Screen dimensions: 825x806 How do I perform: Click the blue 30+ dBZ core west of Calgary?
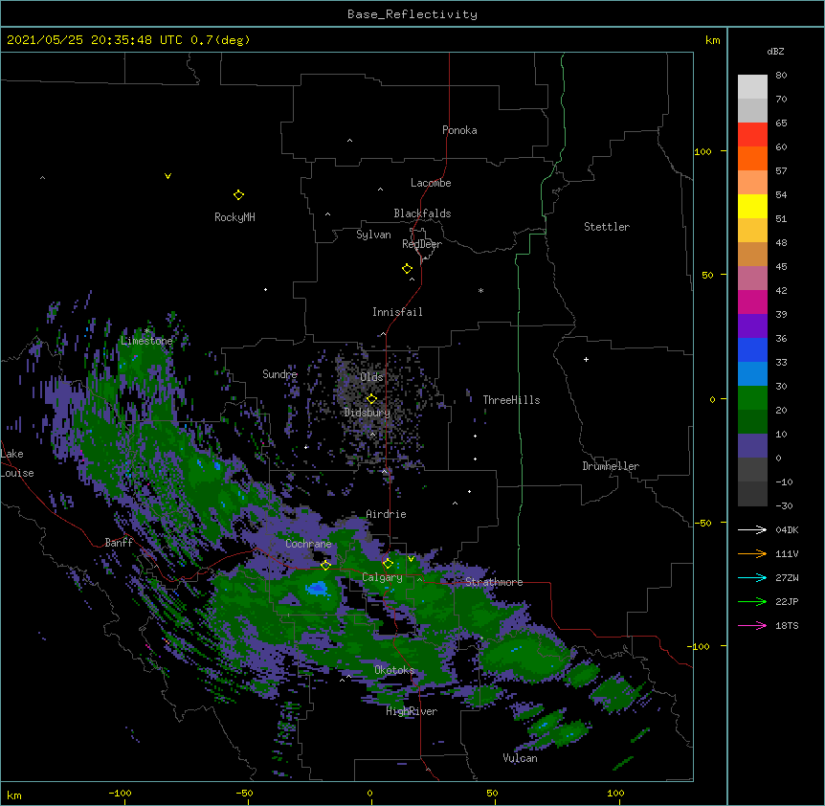(318, 589)
